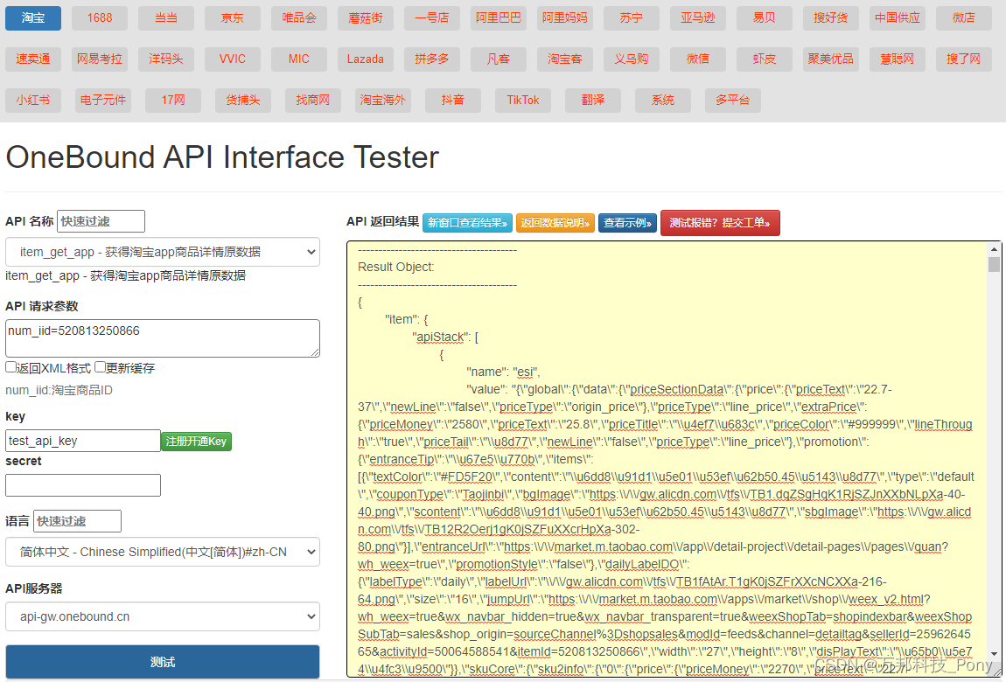Open the 速卖通 tab
This screenshot has width=1006, height=682.
click(x=33, y=59)
